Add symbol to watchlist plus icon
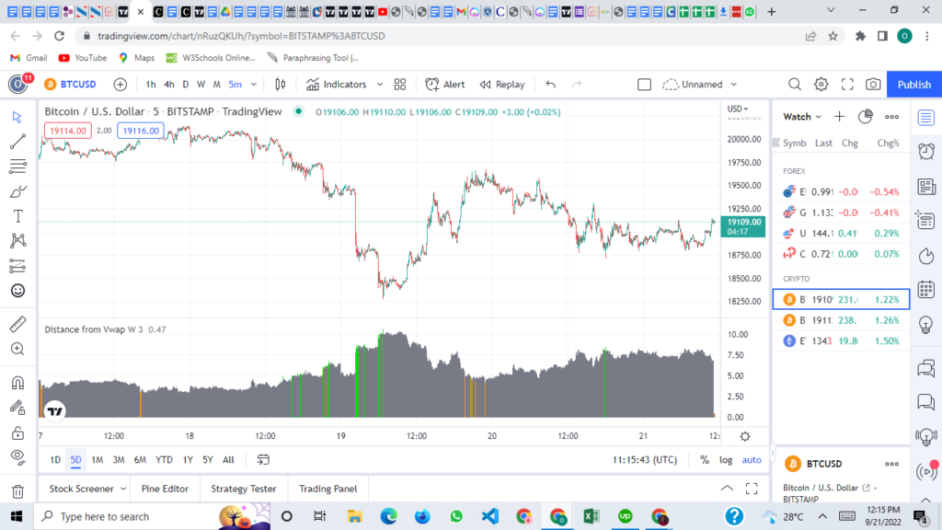942x530 pixels. coord(839,117)
